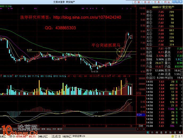Switch to the 价 price-distribution tab
Image resolution: width=183 pixels, height=138 pixels.
click(152, 132)
